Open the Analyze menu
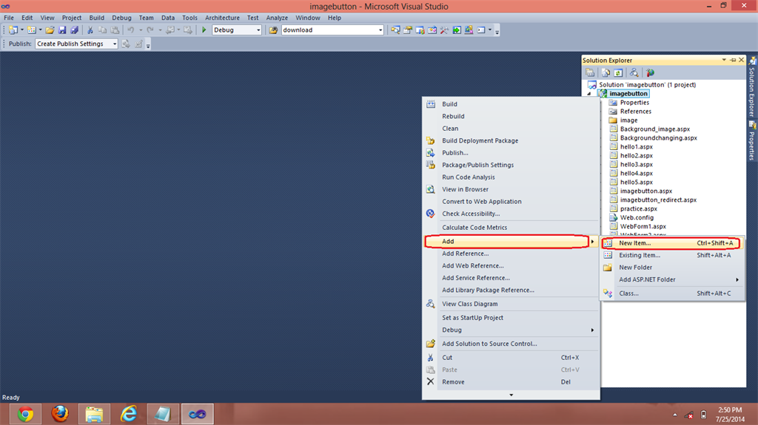This screenshot has width=758, height=425. point(277,18)
